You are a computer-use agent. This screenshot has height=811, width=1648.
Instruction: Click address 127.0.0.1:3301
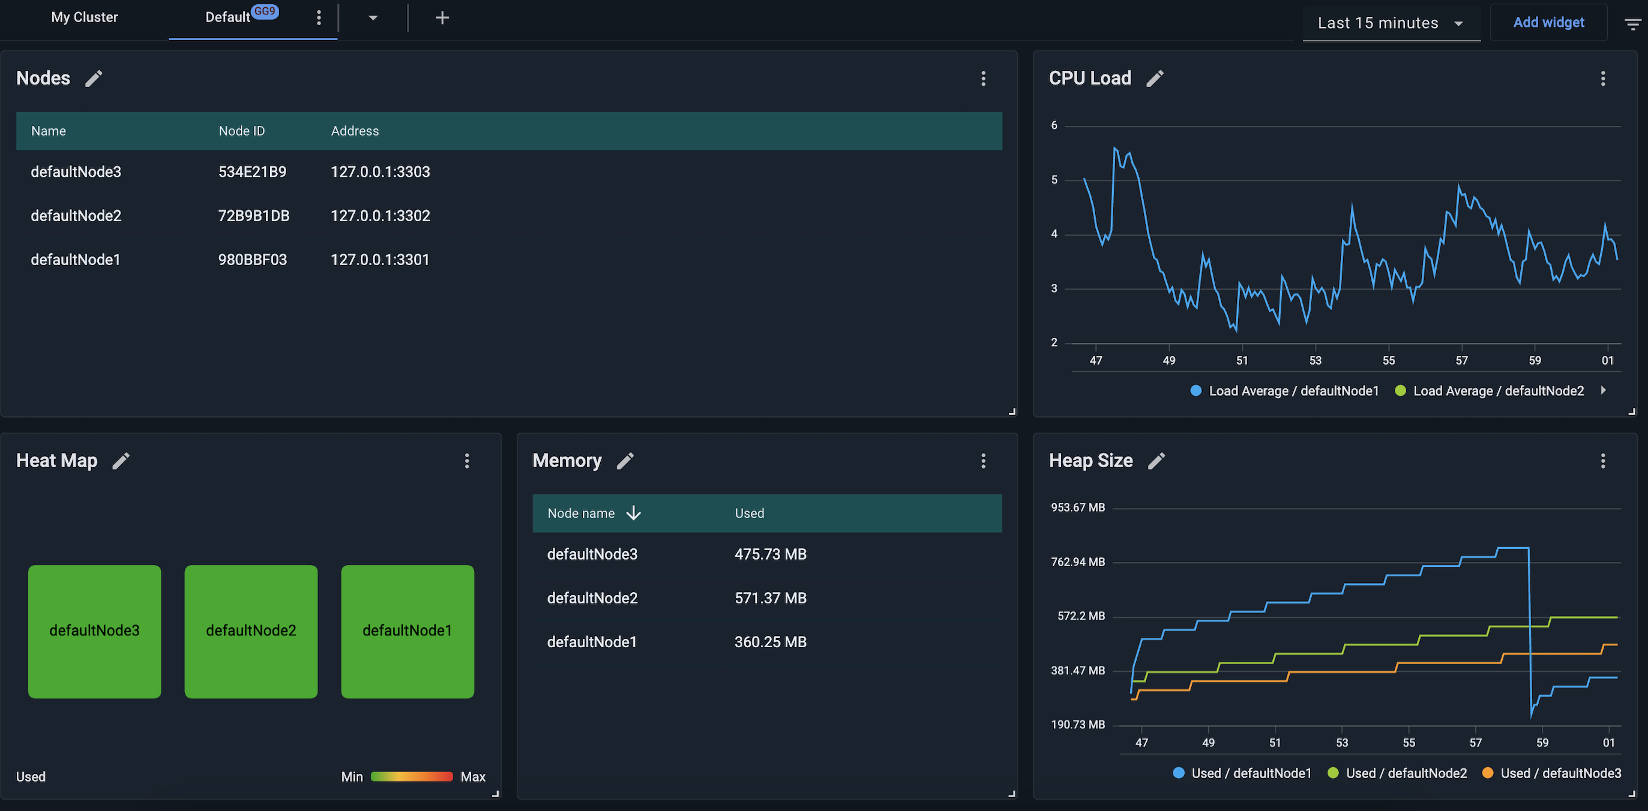(379, 260)
